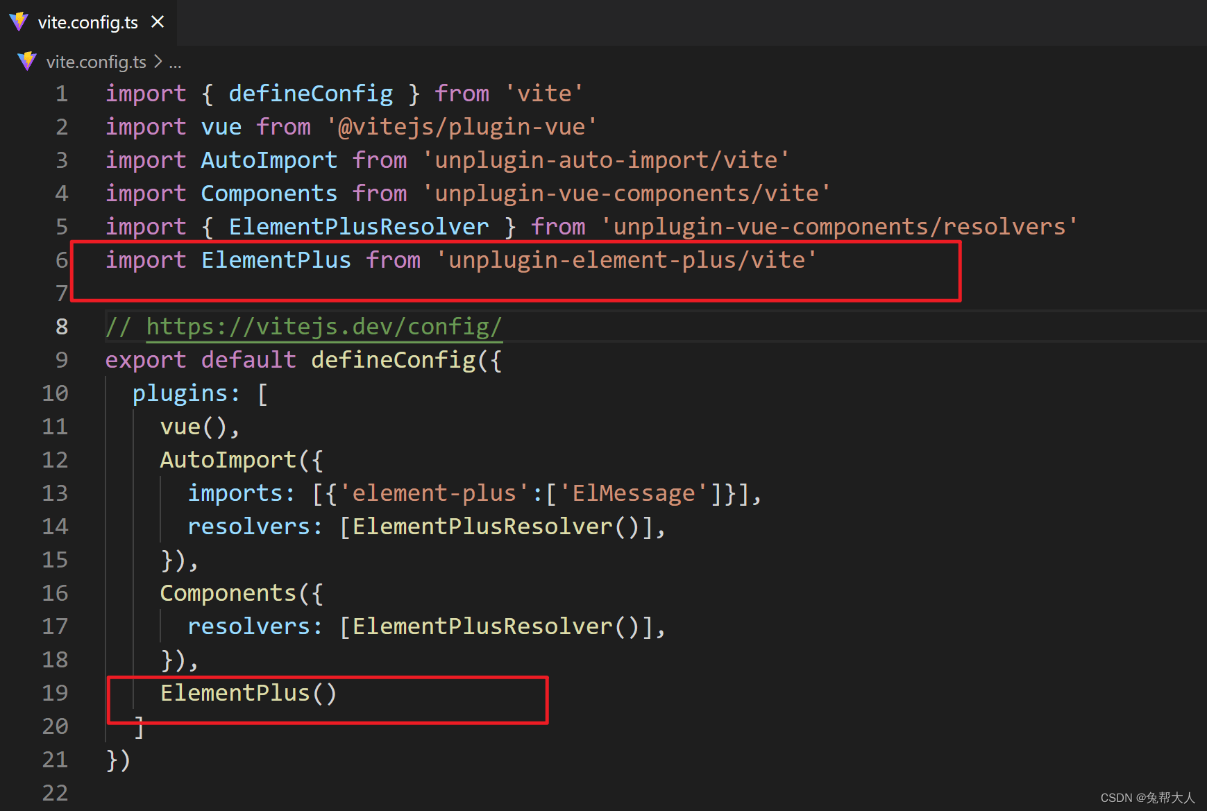
Task: Click the plugins: key on line 10
Action: pos(187,393)
